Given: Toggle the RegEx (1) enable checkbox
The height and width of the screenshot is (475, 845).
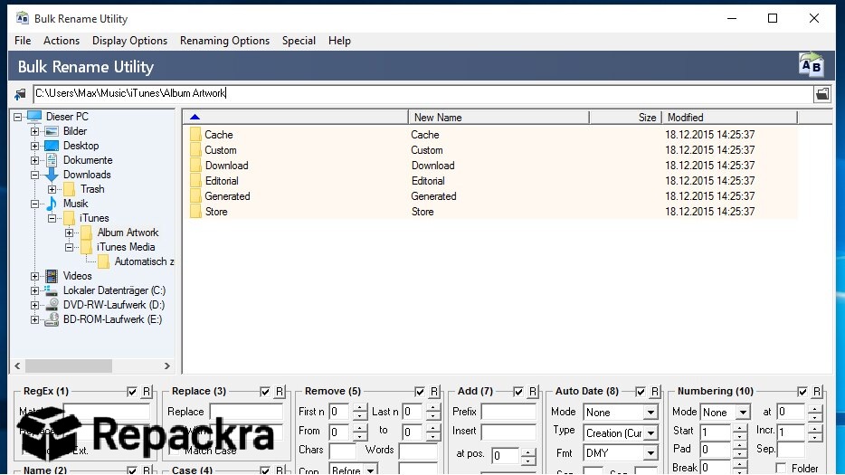Looking at the screenshot, I should 132,392.
